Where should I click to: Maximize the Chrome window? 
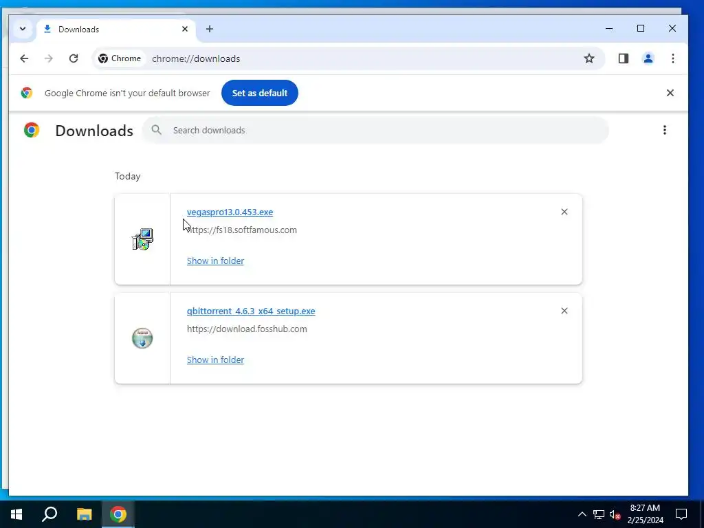641,28
